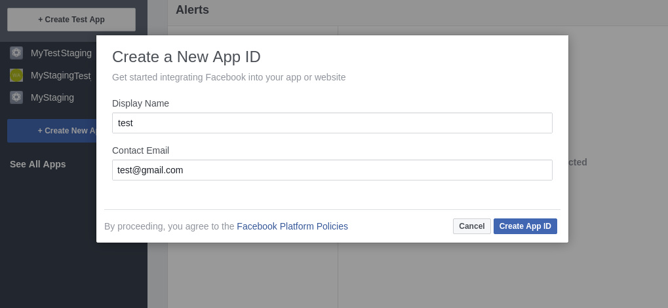668x308 pixels.
Task: Focus the Display Name input field
Action: click(332, 123)
